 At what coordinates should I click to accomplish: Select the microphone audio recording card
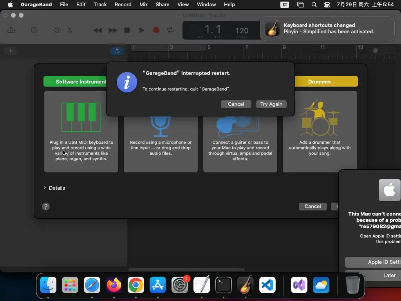[x=161, y=143]
